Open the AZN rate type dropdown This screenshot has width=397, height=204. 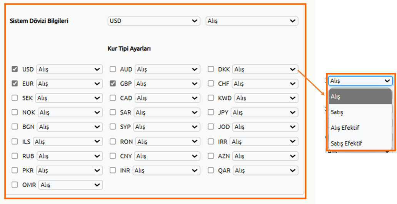click(x=265, y=156)
